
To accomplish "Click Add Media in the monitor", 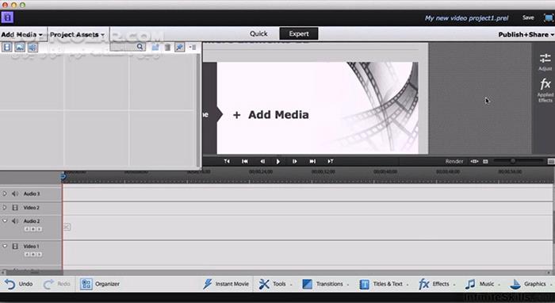I will click(271, 115).
